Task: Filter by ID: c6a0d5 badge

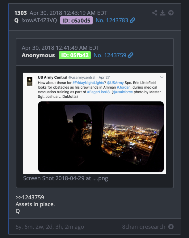Action: click(x=76, y=20)
